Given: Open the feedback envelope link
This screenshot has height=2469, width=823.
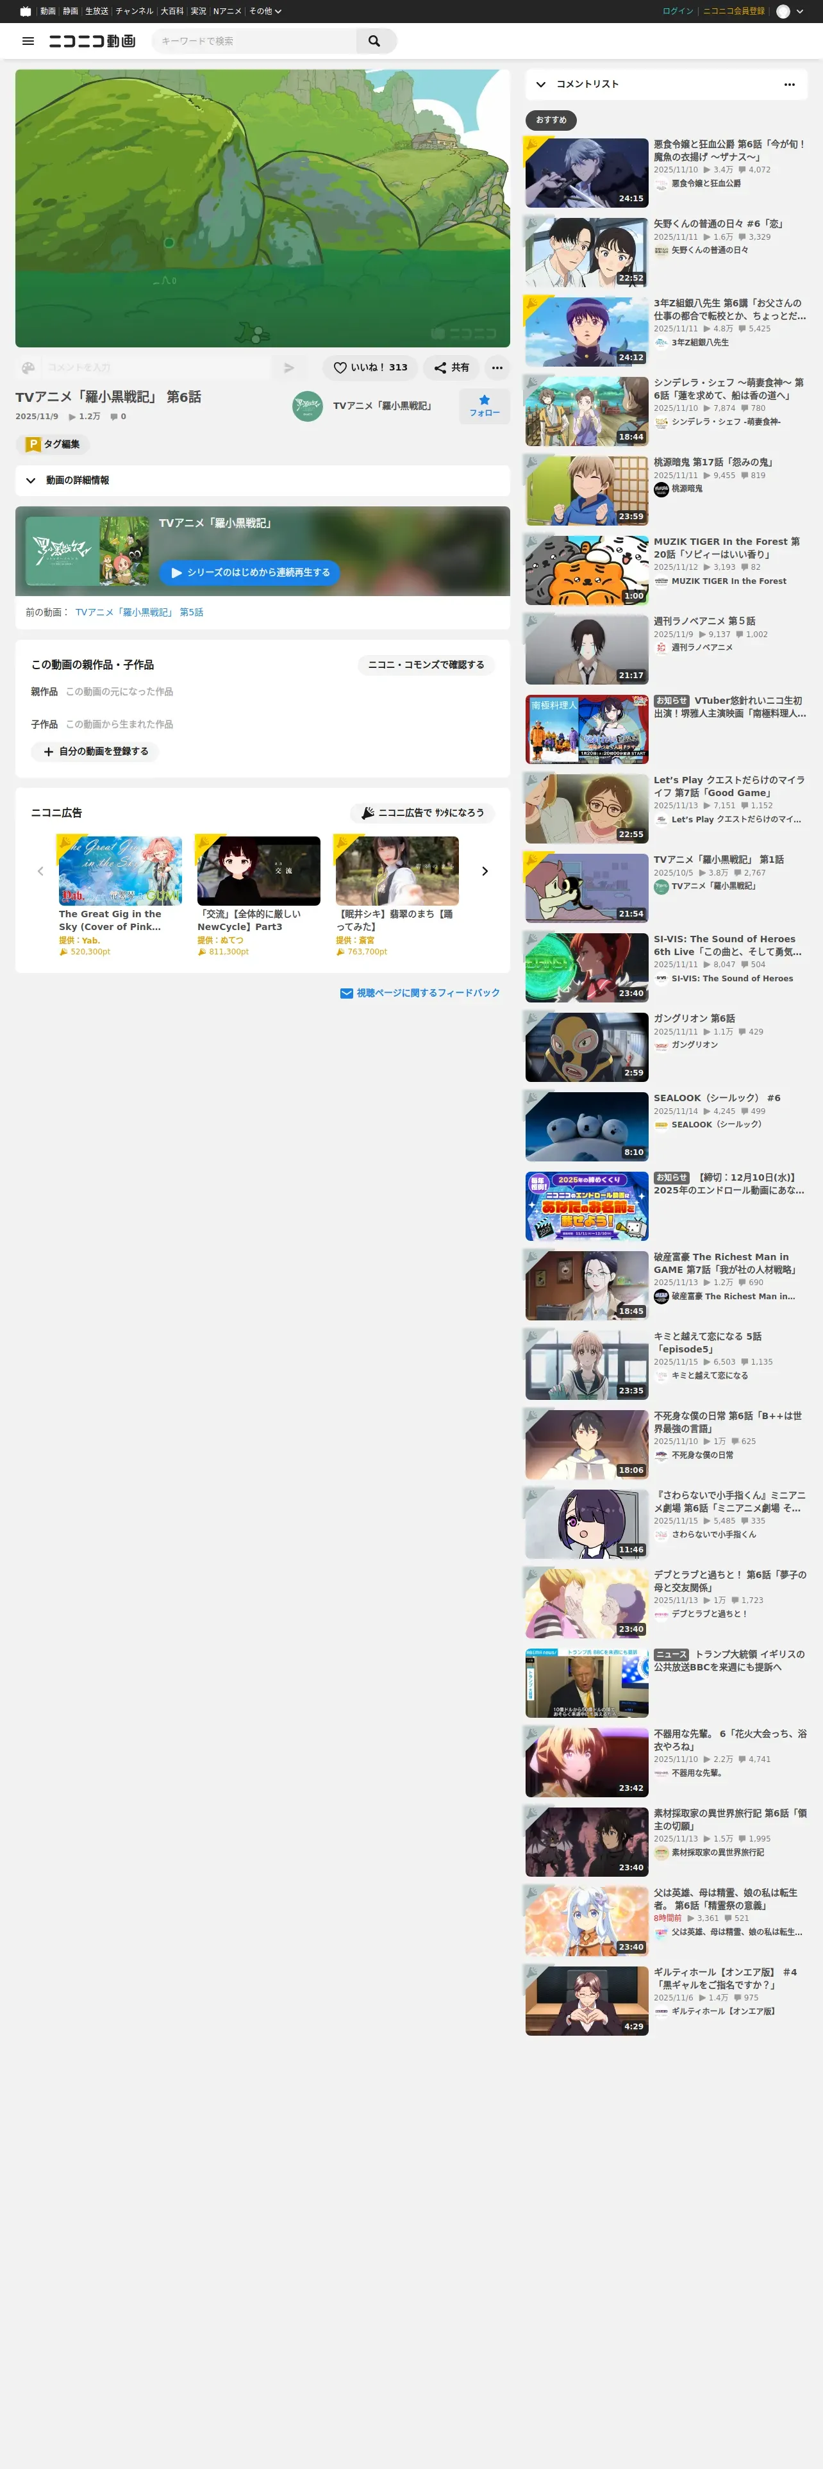Looking at the screenshot, I should pos(420,993).
